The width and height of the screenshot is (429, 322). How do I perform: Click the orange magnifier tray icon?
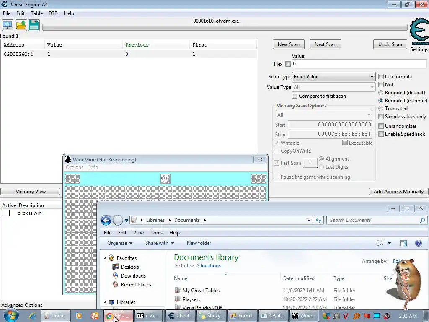tap(357, 316)
